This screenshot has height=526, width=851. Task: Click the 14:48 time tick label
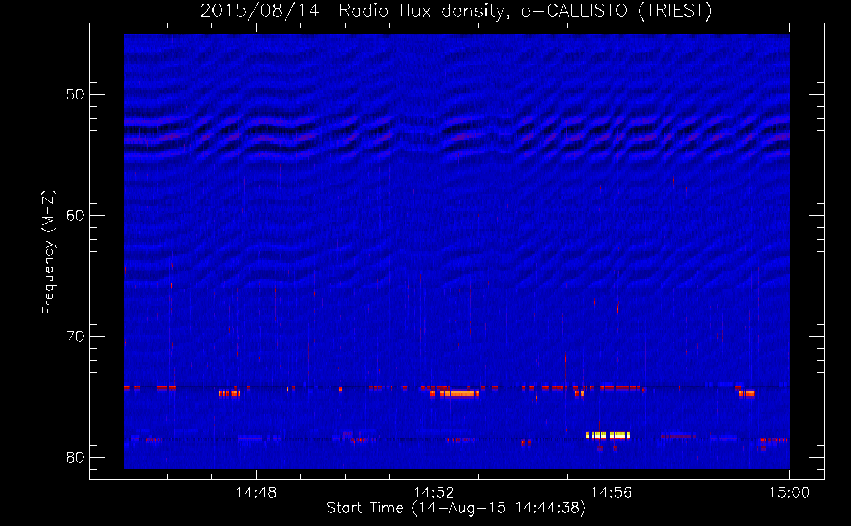pos(256,492)
